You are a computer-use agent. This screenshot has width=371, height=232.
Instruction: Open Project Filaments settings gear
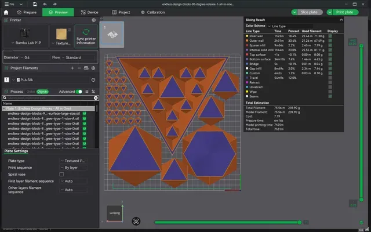coord(93,68)
